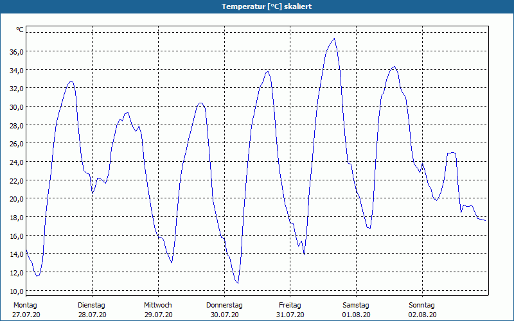Select the 10,0 y-axis label
This screenshot has width=514, height=321.
click(x=17, y=291)
